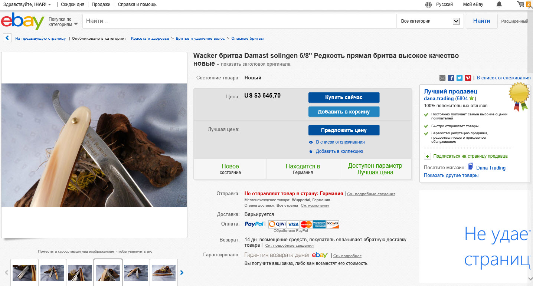This screenshot has width=533, height=286.
Task: Click the notifications bell icon
Action: 499,4
